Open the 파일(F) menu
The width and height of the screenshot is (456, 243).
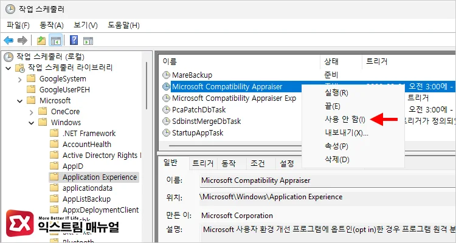click(18, 26)
